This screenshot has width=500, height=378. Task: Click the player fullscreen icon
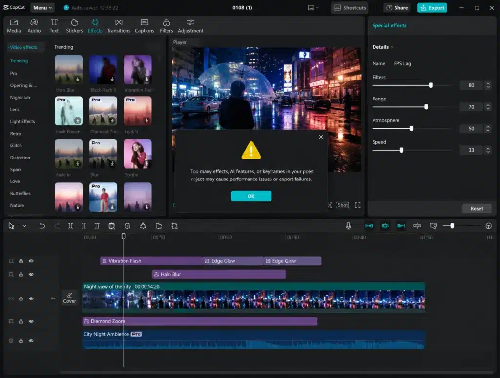tap(358, 205)
